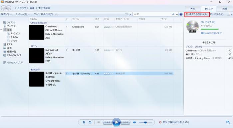The image size is (233, 128).
Task: Mute the volume speaker icon
Action: tap(134, 122)
